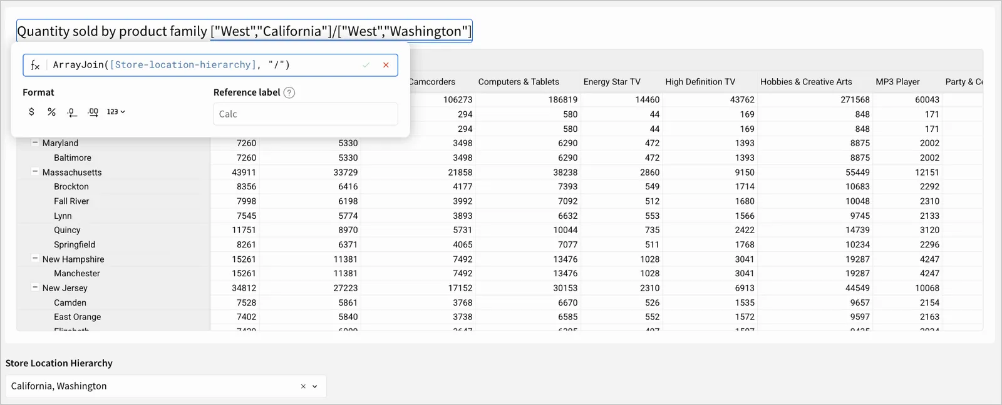Select the Quincy row label
1002x405 pixels.
click(67, 230)
